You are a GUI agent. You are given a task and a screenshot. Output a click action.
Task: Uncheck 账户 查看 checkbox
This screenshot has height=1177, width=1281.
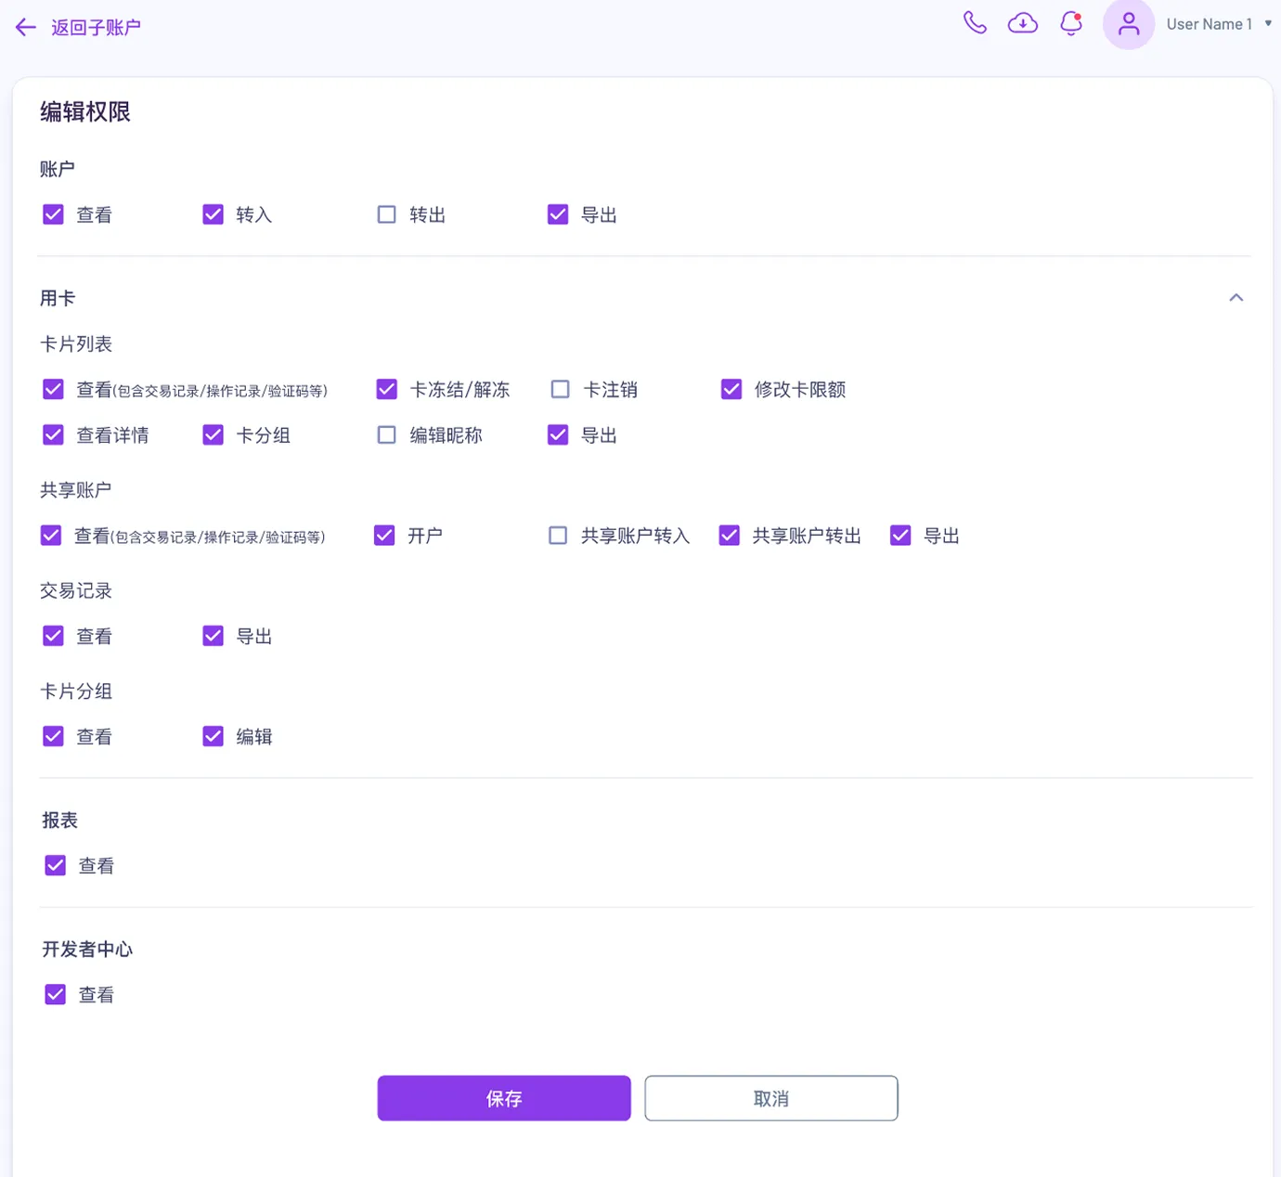tap(54, 215)
